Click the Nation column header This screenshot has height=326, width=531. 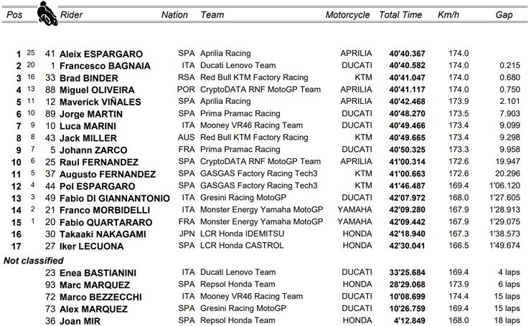click(x=174, y=15)
